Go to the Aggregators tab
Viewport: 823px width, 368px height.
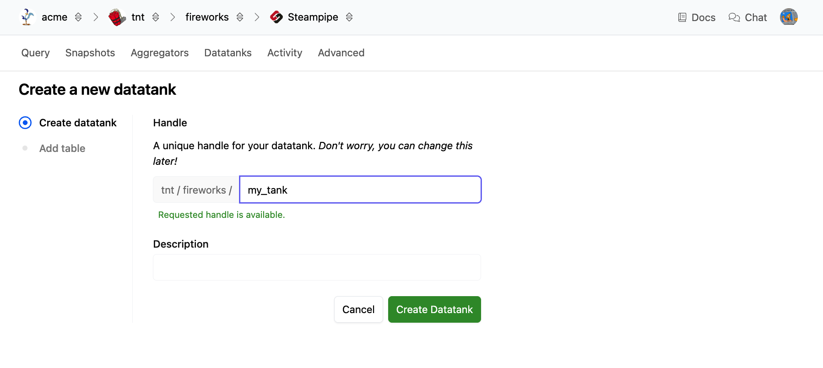(160, 53)
